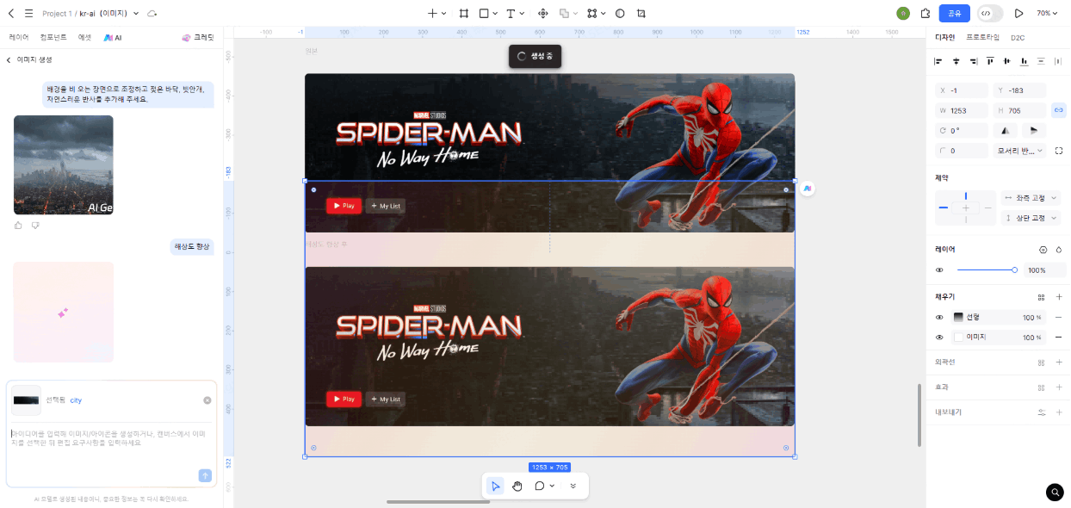
Task: Open the search button at bottom right
Action: (1055, 492)
